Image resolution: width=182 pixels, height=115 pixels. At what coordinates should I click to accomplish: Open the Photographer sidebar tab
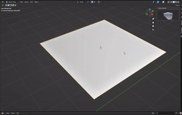point(181,30)
